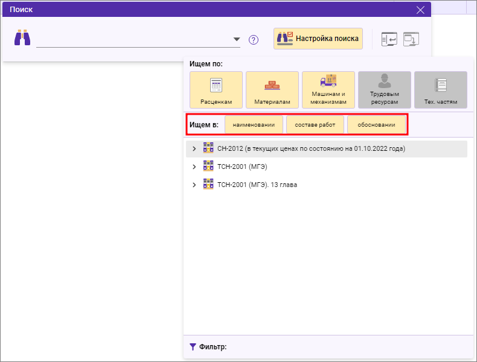
Task: Click the ТСН-2001 13 глава database icon
Action: pos(208,185)
